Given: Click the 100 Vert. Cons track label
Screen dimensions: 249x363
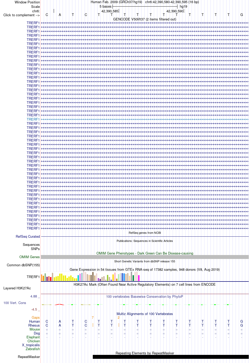Looking at the screenshot, I should [x=15, y=303].
